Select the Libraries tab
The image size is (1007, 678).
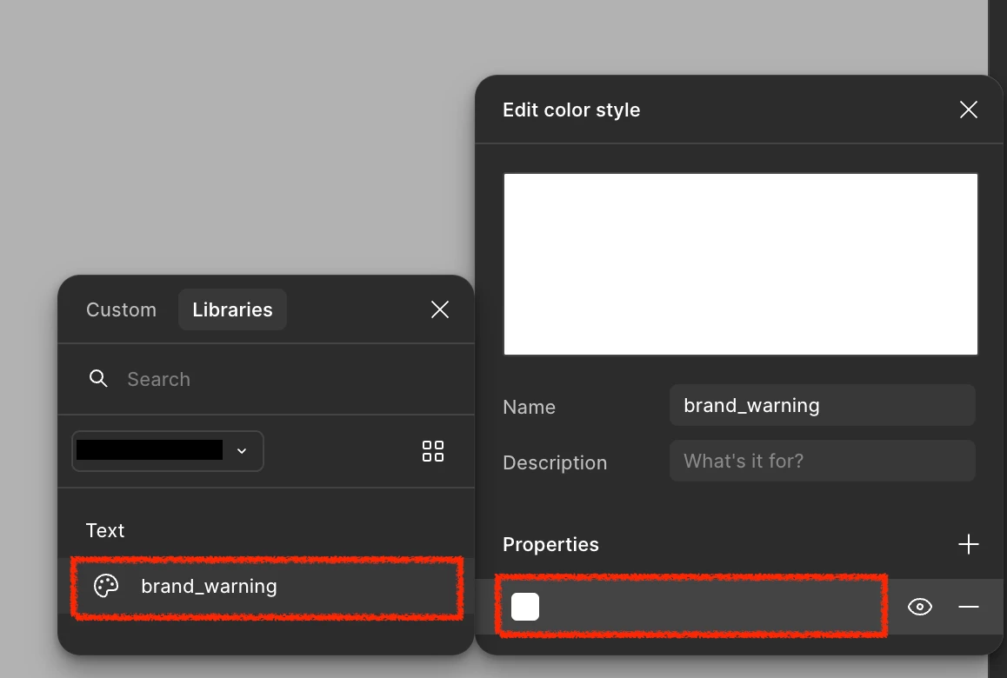(x=232, y=309)
